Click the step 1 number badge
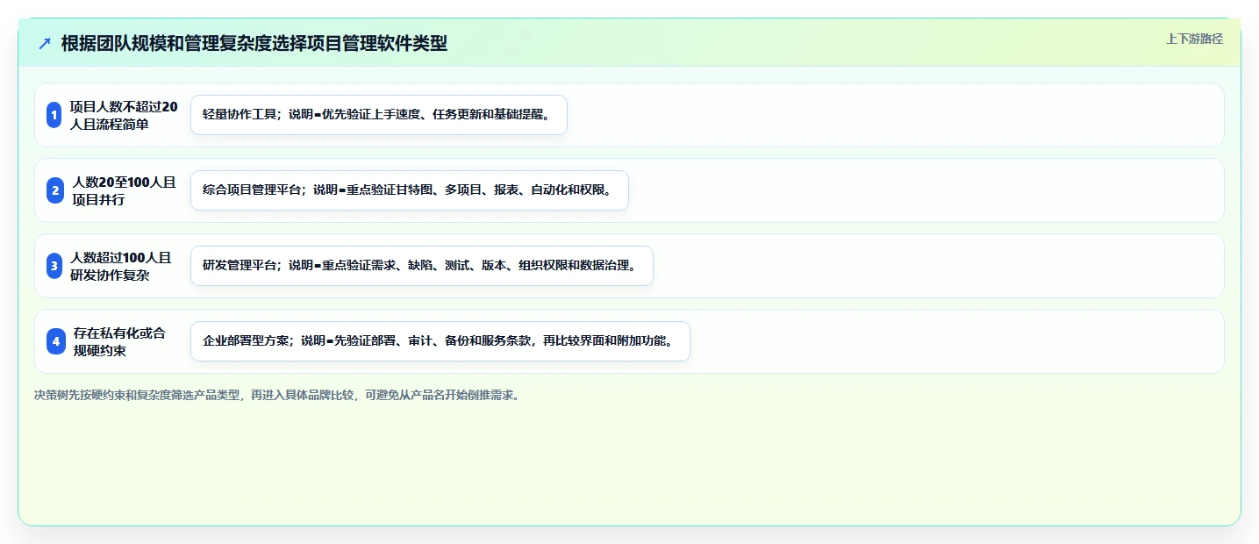This screenshot has height=544, width=1259. (x=54, y=115)
